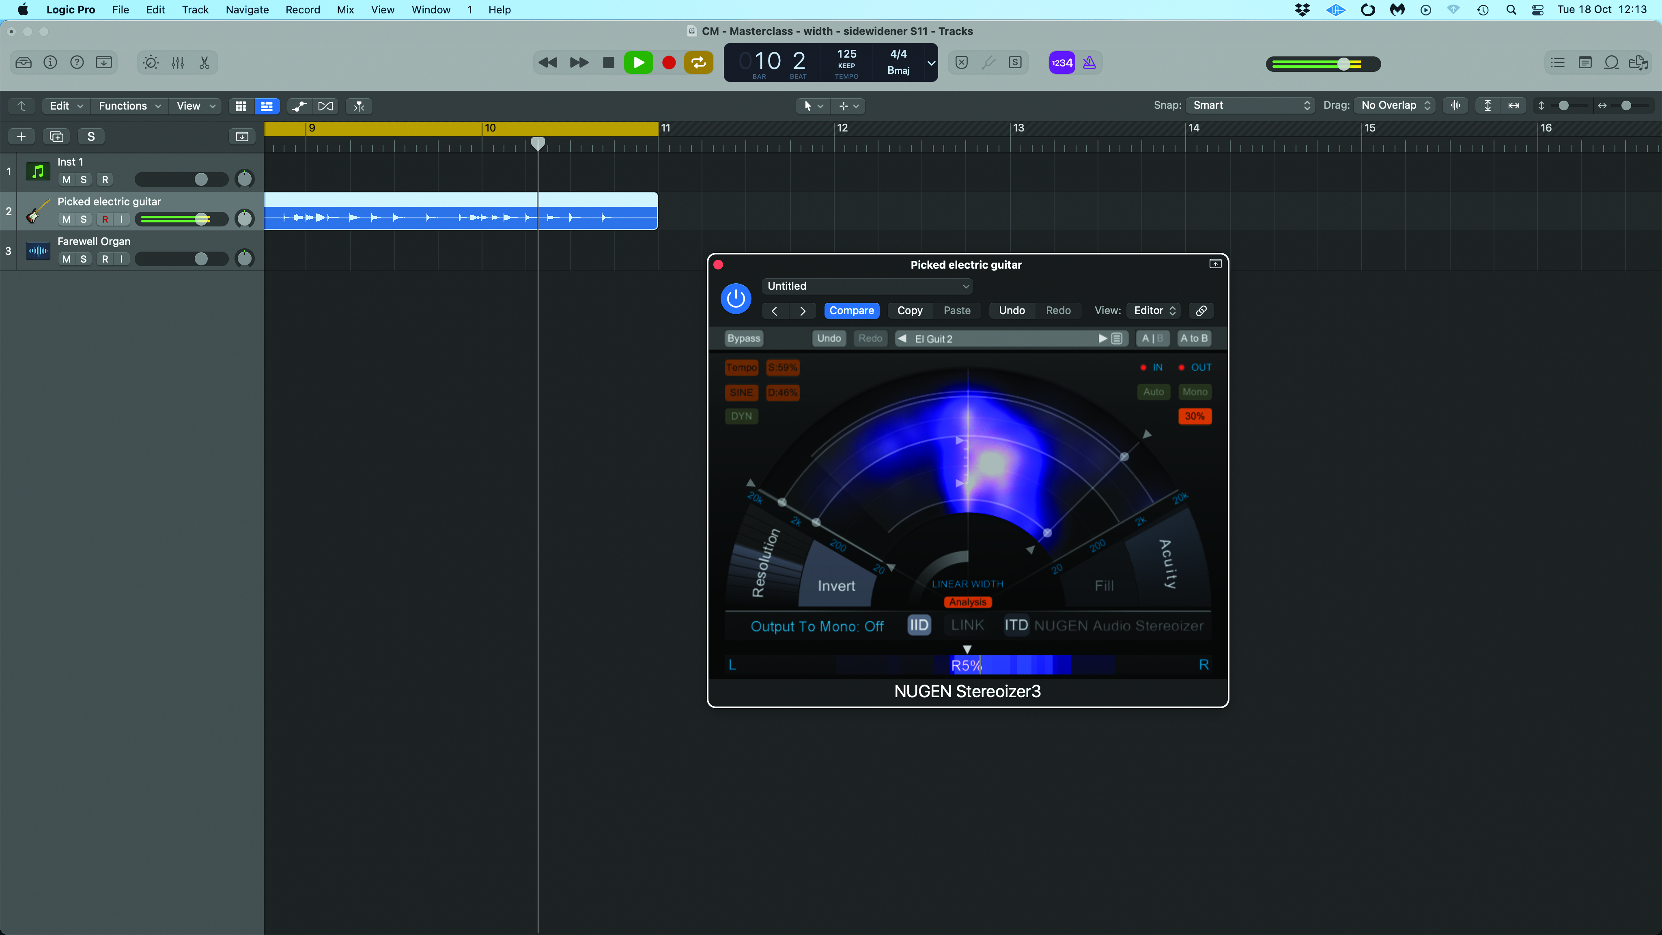Viewport: 1662px width, 935px height.
Task: Toggle the Cycle loop button
Action: coord(698,62)
